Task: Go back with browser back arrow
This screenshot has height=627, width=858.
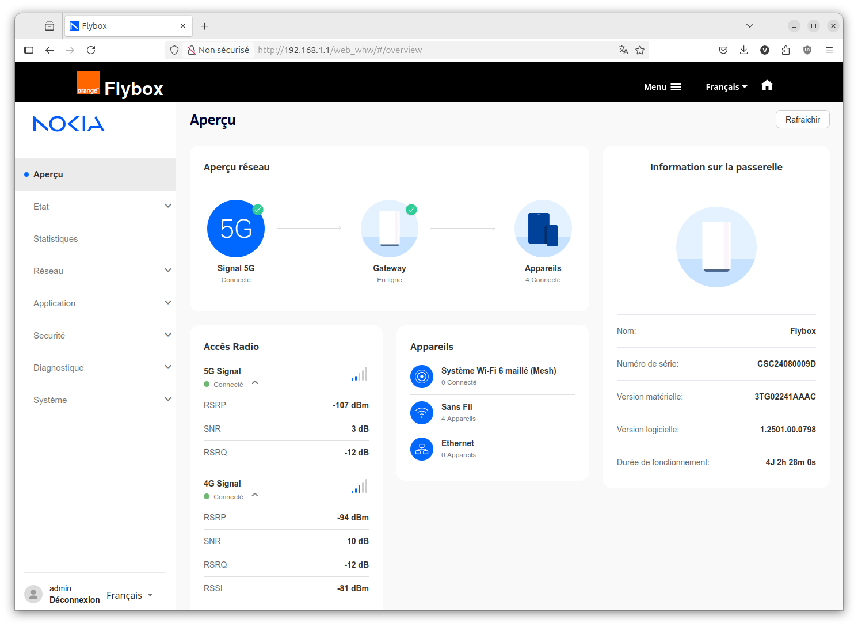Action: (49, 50)
